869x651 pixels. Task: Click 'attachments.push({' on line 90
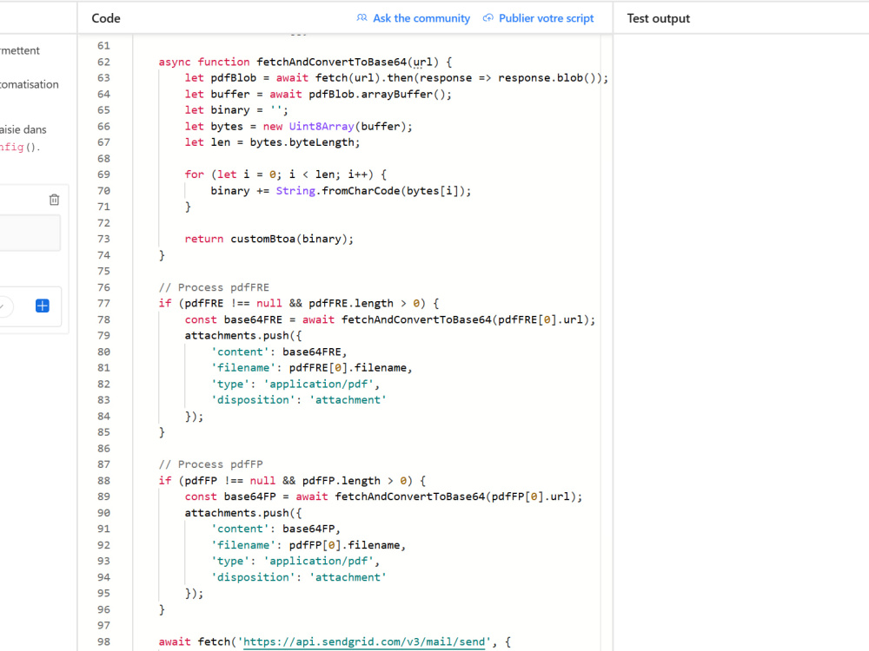[243, 513]
